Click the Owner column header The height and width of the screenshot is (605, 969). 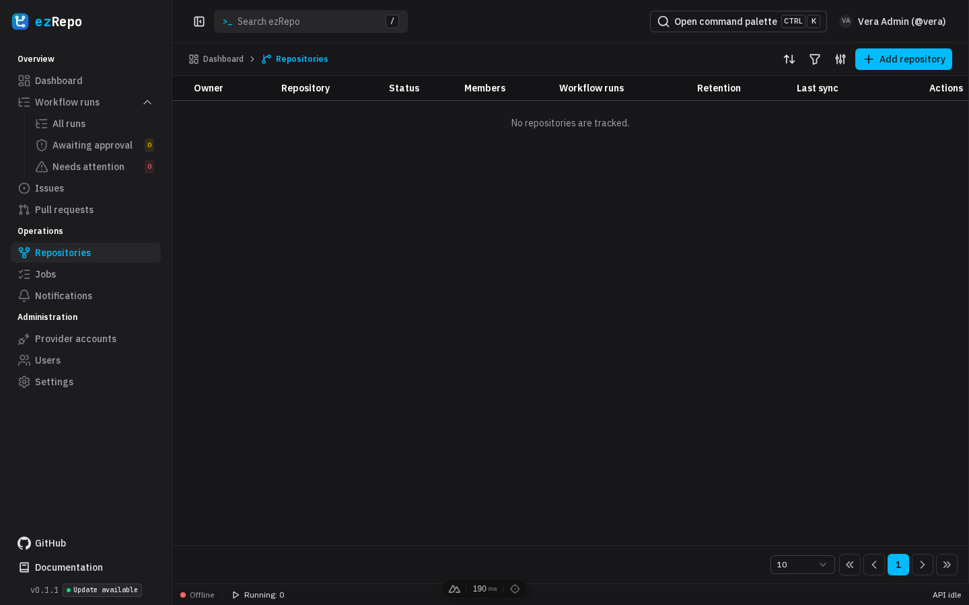click(x=209, y=88)
